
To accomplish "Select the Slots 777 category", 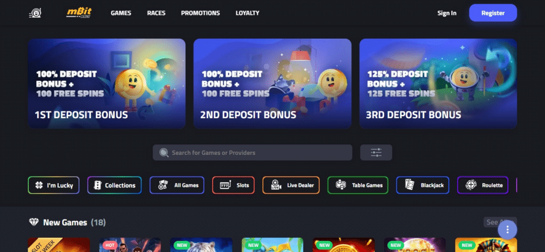I will (x=233, y=185).
